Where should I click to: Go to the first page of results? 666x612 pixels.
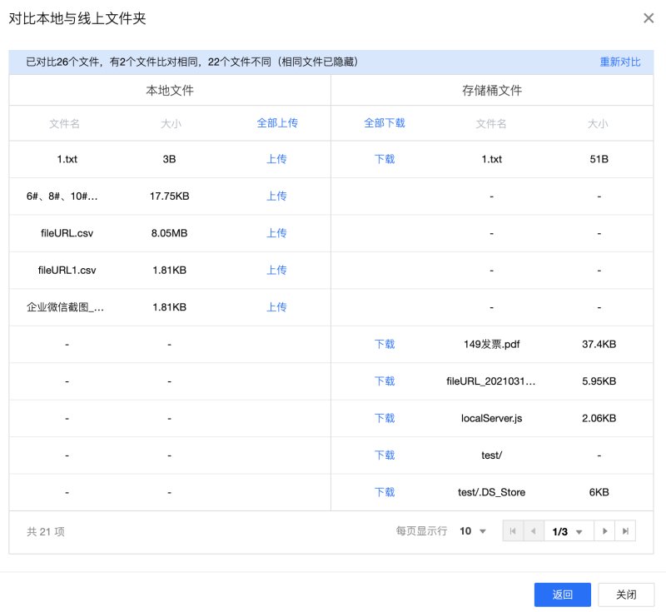click(x=513, y=531)
